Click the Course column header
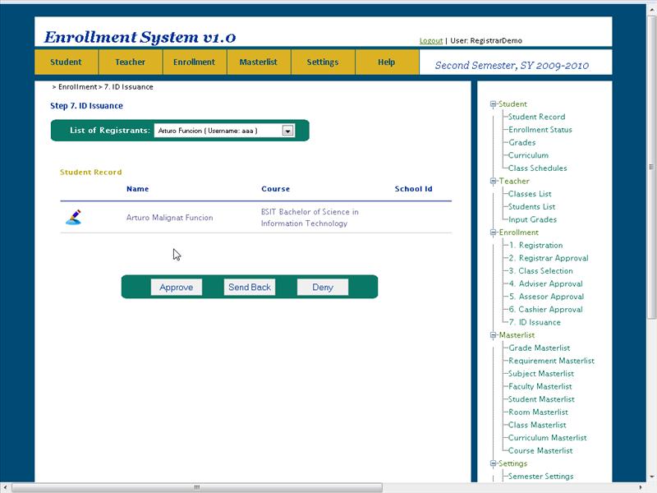 (x=275, y=189)
